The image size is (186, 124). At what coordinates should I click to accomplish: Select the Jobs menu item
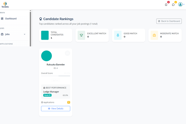[x=8, y=34]
